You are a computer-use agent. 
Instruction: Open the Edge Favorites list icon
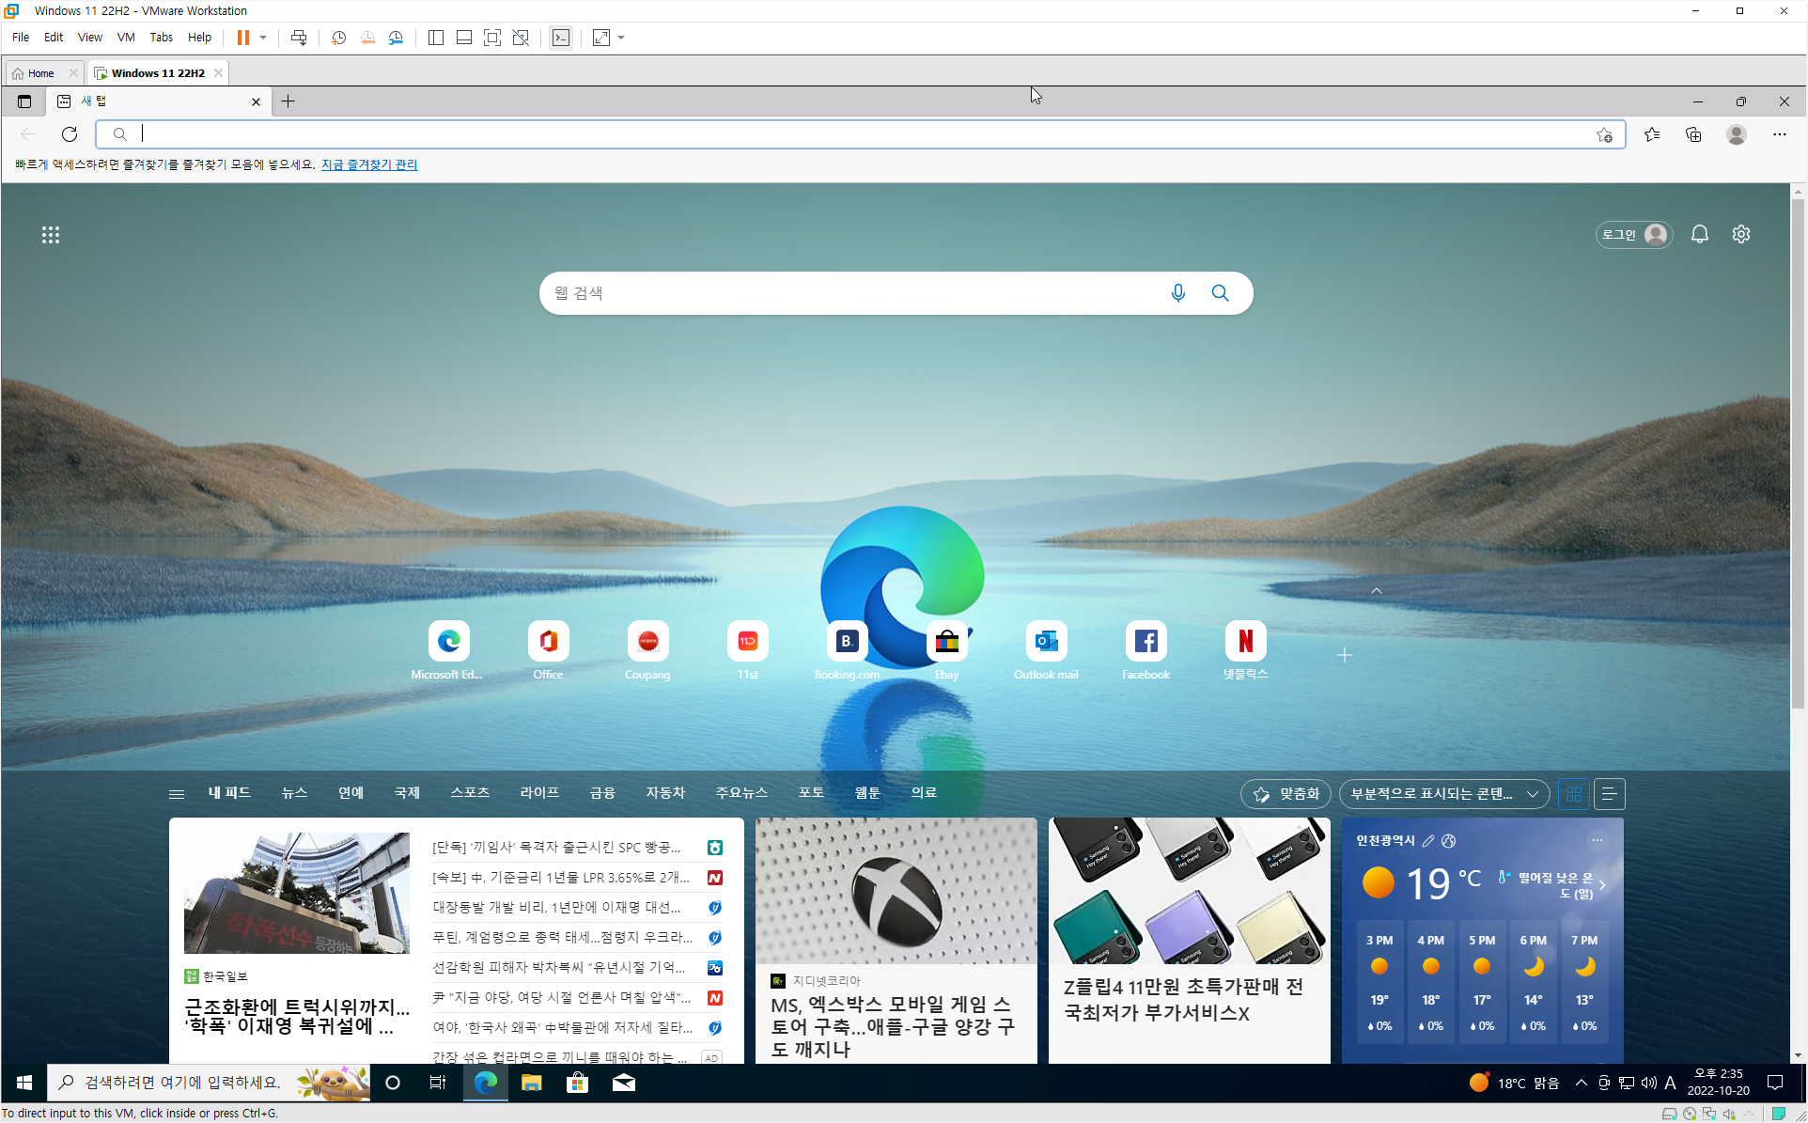1652,134
